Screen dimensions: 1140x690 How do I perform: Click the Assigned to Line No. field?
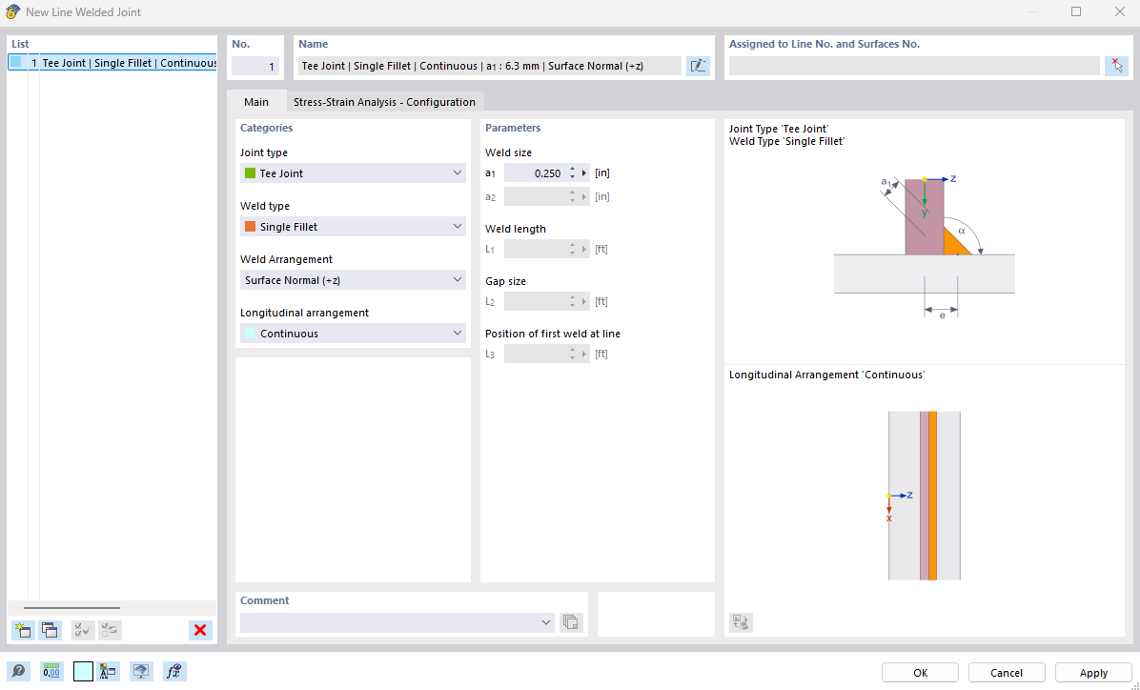(x=914, y=66)
